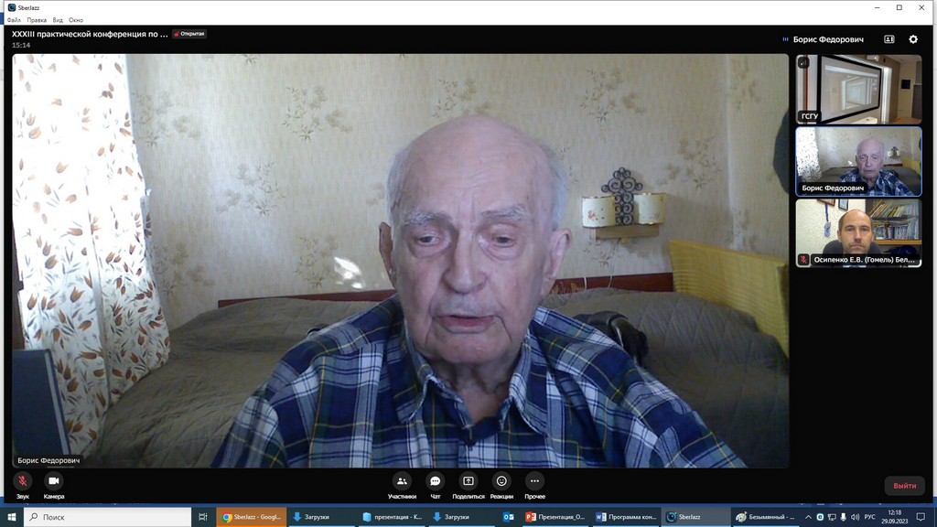Open the Реакции emoji reactions

501,481
